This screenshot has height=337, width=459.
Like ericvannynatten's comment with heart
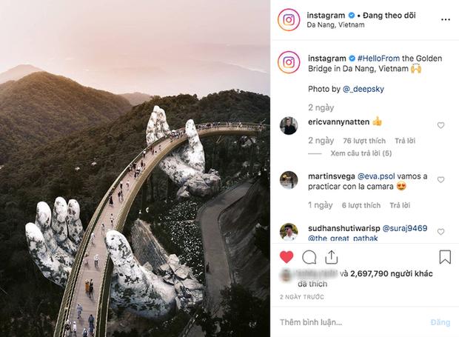pos(441,125)
